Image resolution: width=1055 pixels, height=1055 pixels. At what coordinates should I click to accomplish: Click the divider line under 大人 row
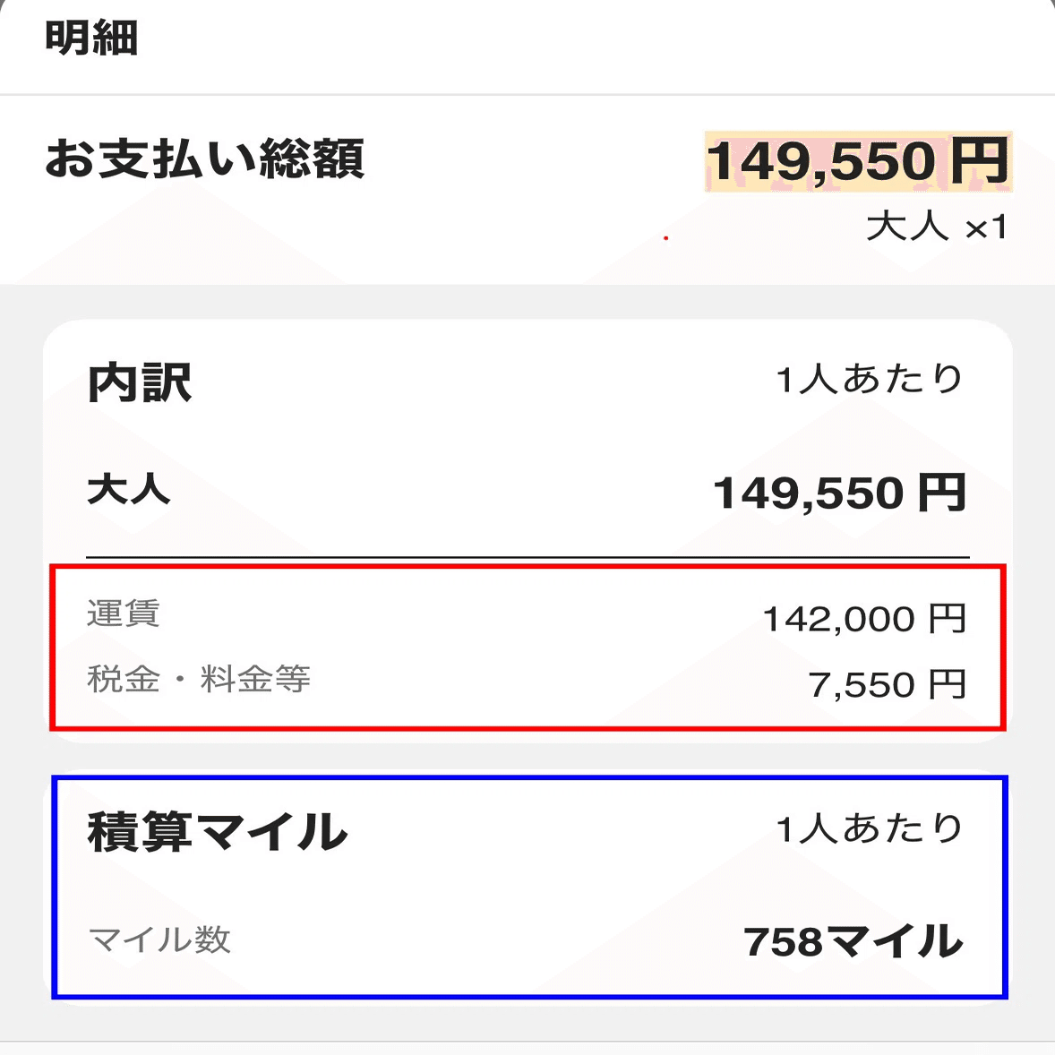pyautogui.click(x=527, y=557)
